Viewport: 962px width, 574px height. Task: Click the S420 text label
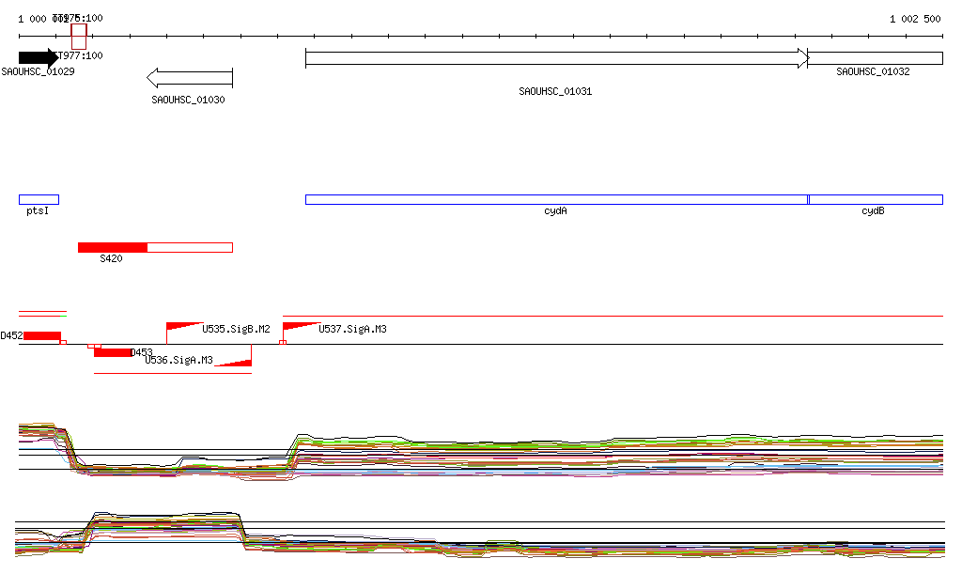[111, 258]
